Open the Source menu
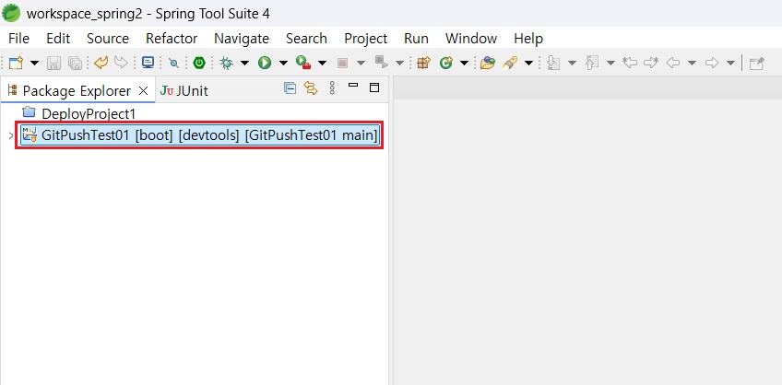Screen dimensions: 782x385 click(108, 39)
